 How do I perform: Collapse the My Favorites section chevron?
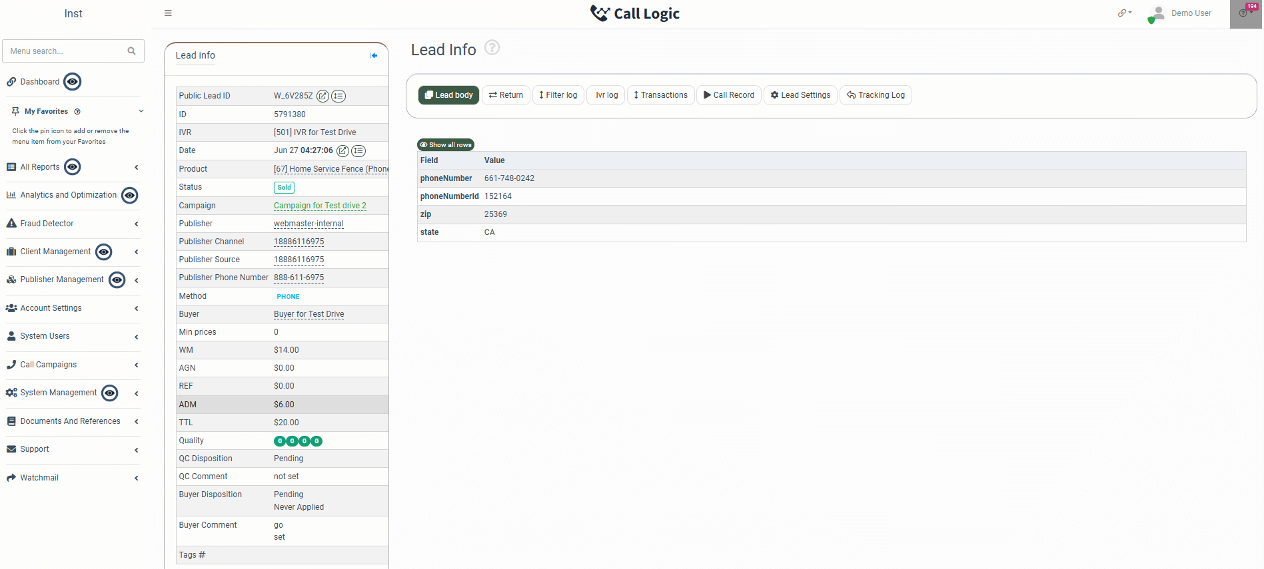pyautogui.click(x=141, y=111)
